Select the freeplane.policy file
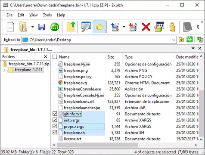The image size is (205, 155). (x=78, y=77)
